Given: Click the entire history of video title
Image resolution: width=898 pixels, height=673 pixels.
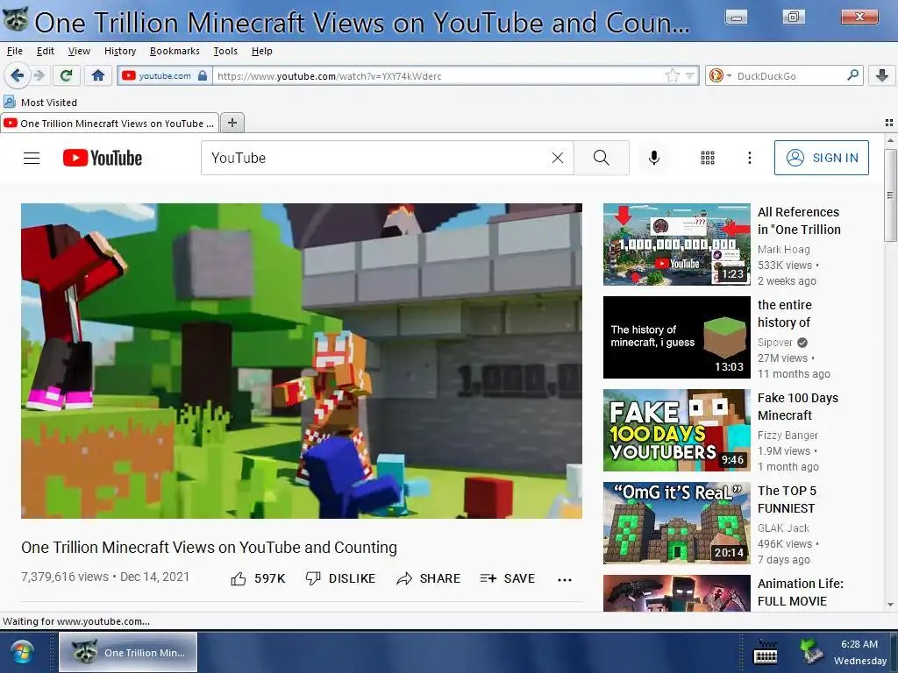Looking at the screenshot, I should [x=785, y=314].
